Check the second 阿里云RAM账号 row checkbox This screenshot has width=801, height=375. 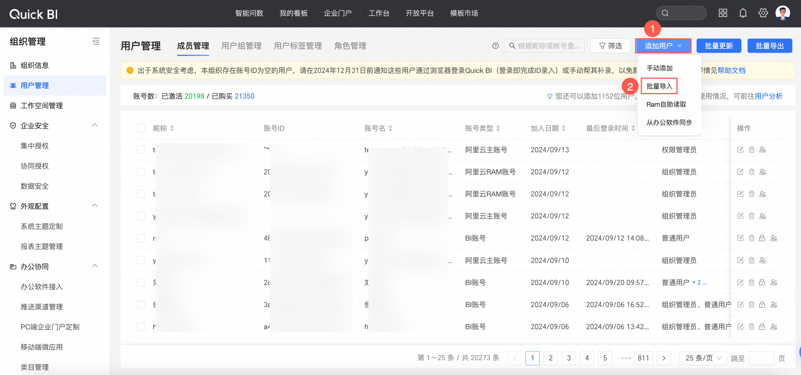(x=141, y=194)
